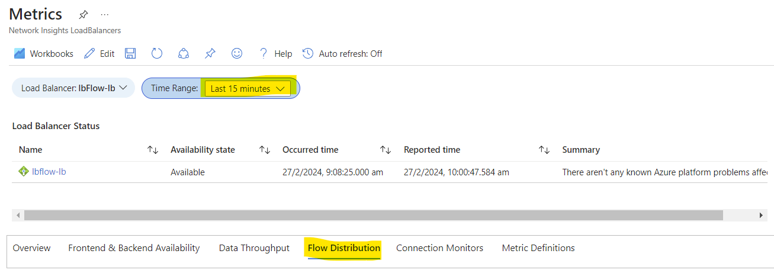Click the horizontal scrollbar thumb of the table
This screenshot has height=273, width=774.
pos(374,215)
